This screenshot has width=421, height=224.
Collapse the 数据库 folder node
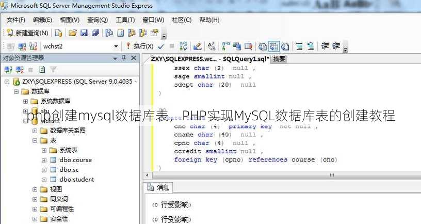click(16, 91)
